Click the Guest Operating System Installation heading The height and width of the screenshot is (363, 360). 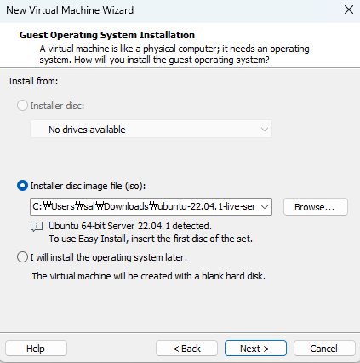pyautogui.click(x=107, y=35)
